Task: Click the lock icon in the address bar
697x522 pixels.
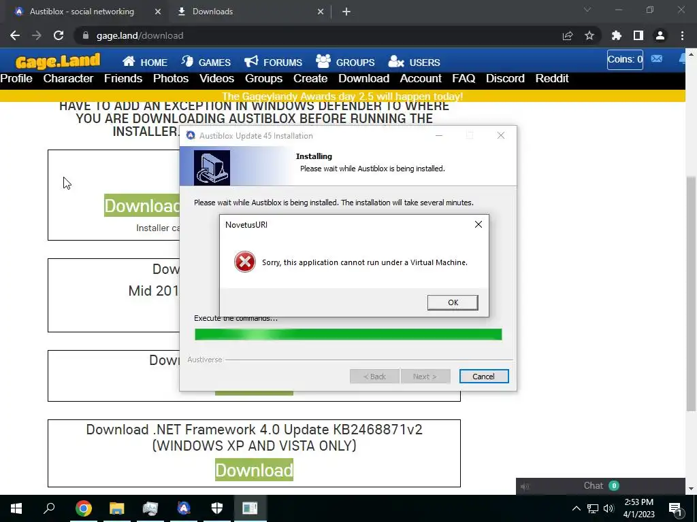Action: pyautogui.click(x=86, y=35)
